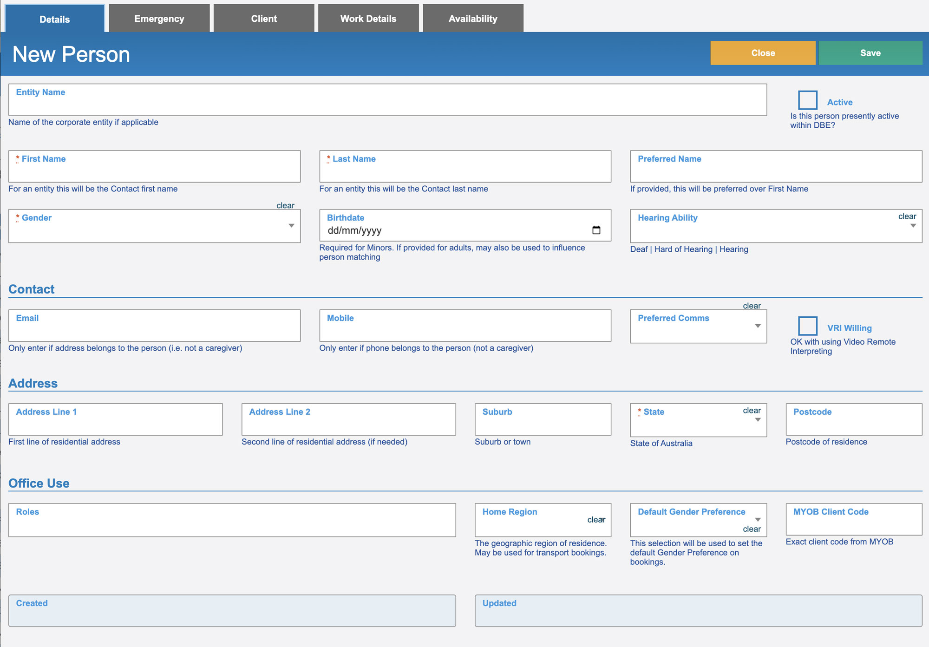The image size is (929, 647).
Task: Open the Hearing Ability dropdown
Action: 913,226
